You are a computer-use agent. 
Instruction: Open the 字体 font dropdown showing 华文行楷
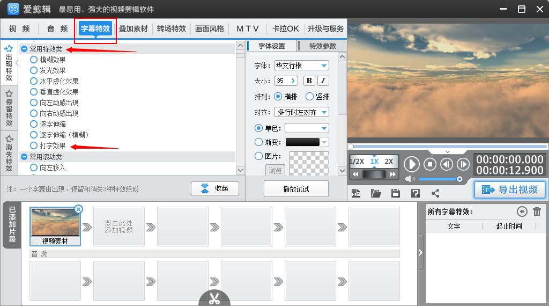click(301, 65)
